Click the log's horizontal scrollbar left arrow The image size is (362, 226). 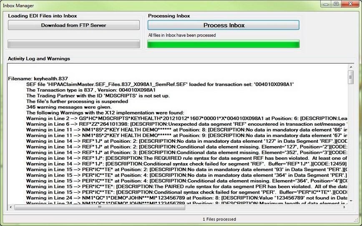click(11, 207)
